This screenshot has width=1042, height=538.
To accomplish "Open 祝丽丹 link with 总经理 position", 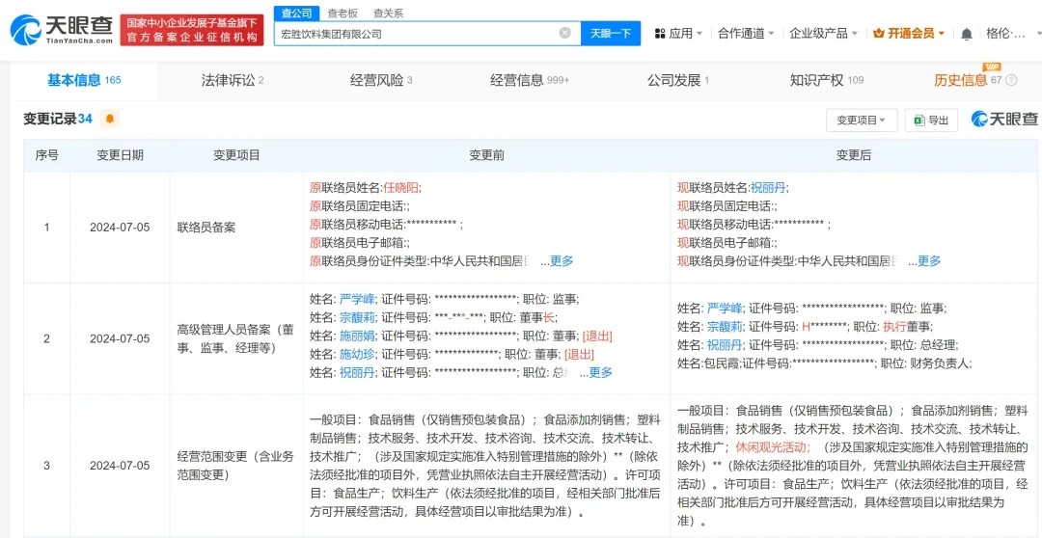I will [x=725, y=345].
